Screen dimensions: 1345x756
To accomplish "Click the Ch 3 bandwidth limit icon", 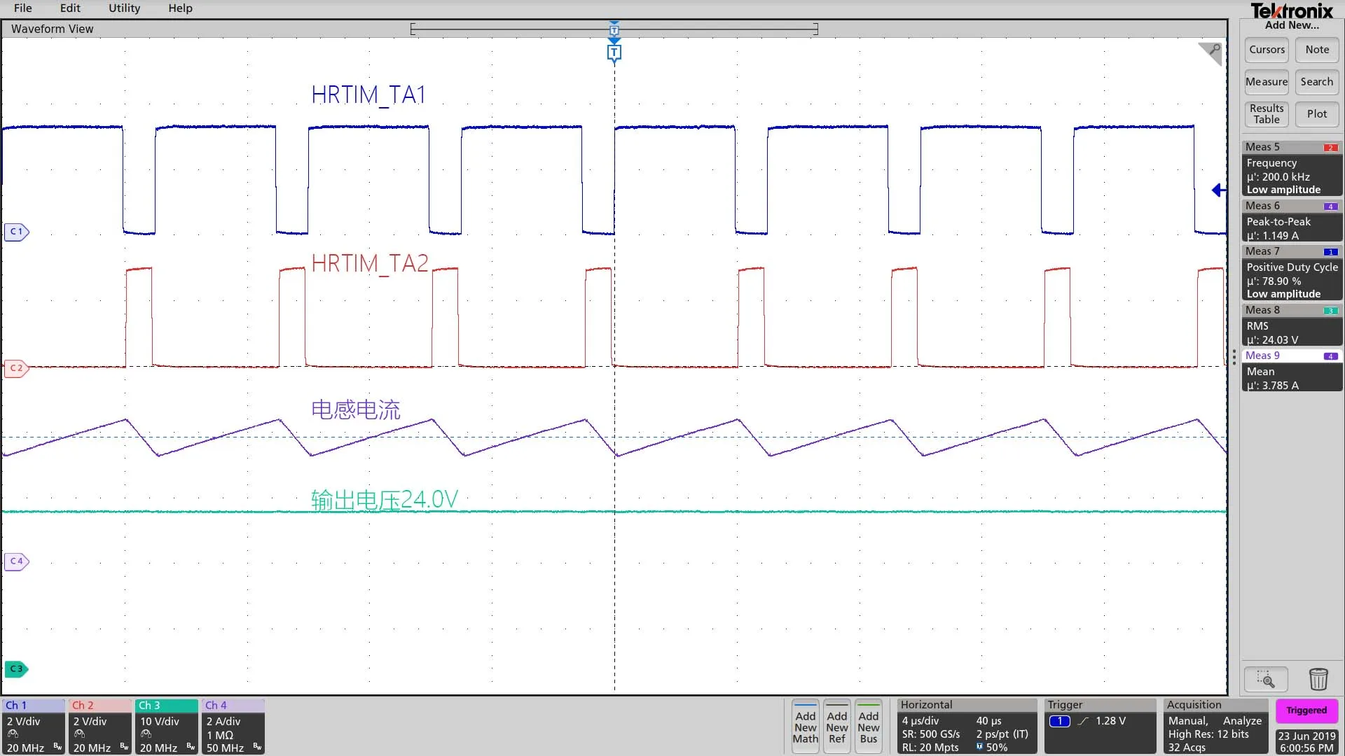I will tap(191, 747).
